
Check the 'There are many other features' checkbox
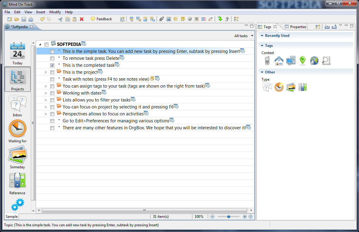pos(52,128)
